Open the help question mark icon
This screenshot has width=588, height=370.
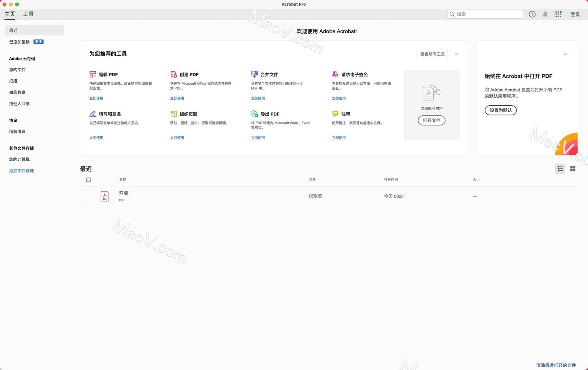[x=532, y=14]
